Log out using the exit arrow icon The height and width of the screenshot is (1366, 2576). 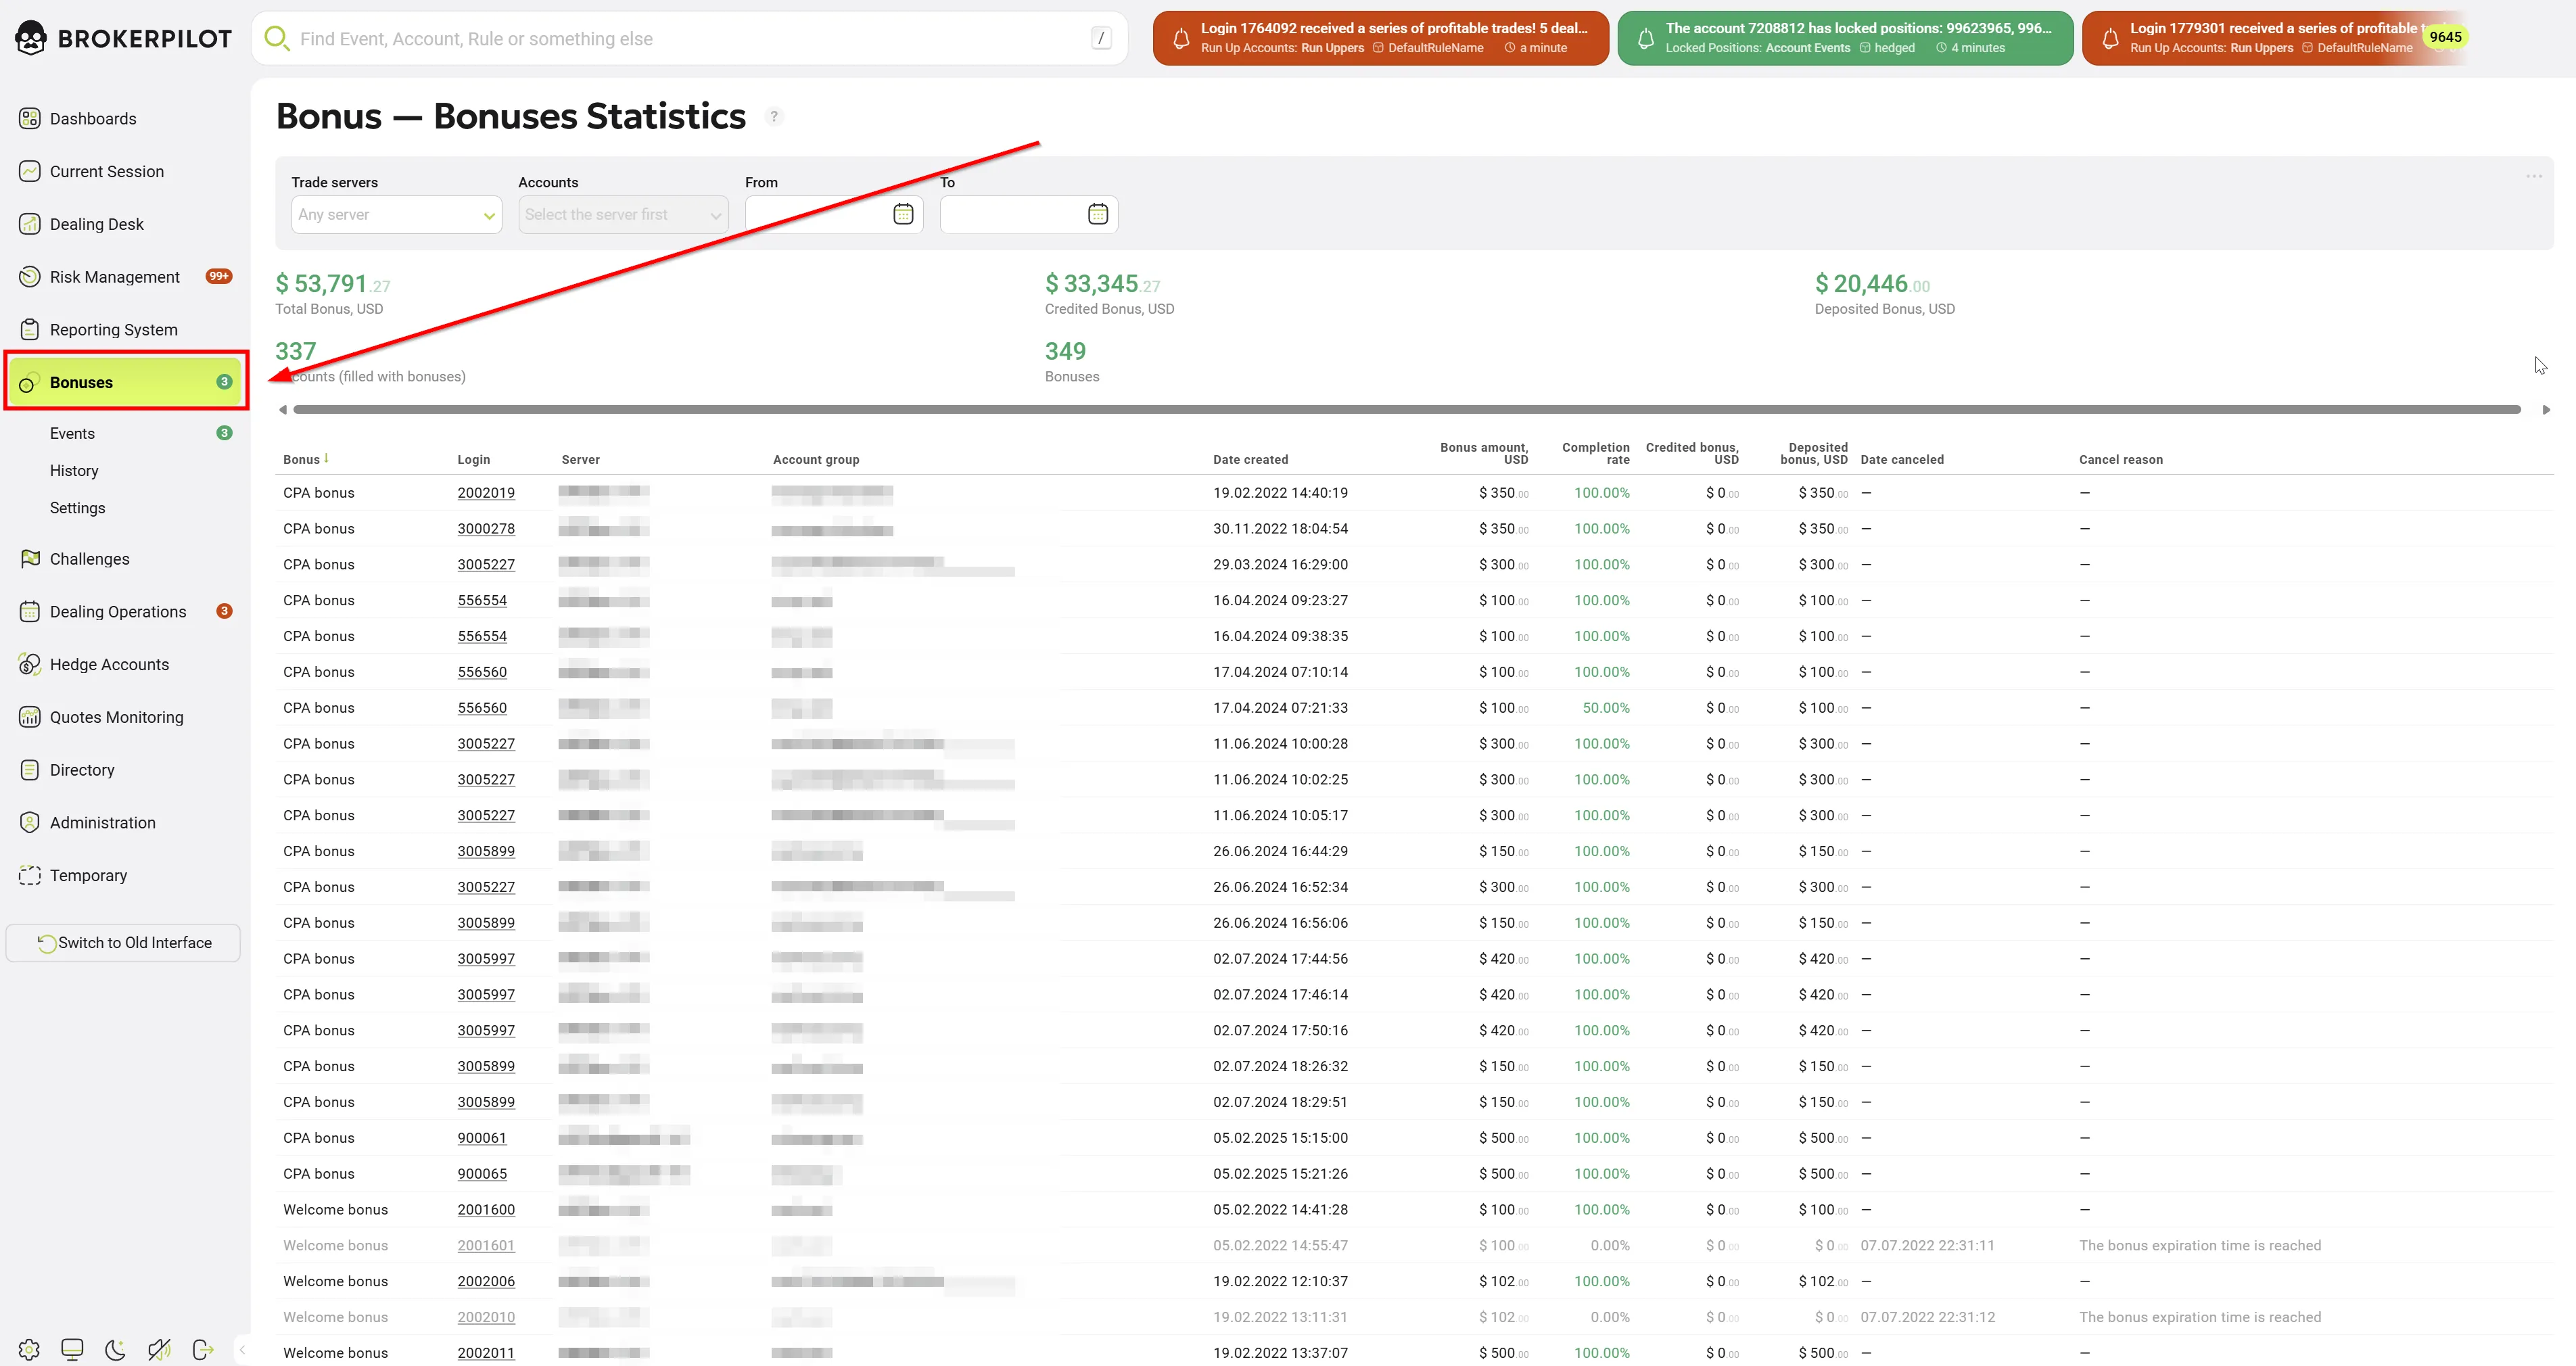pyautogui.click(x=203, y=1350)
